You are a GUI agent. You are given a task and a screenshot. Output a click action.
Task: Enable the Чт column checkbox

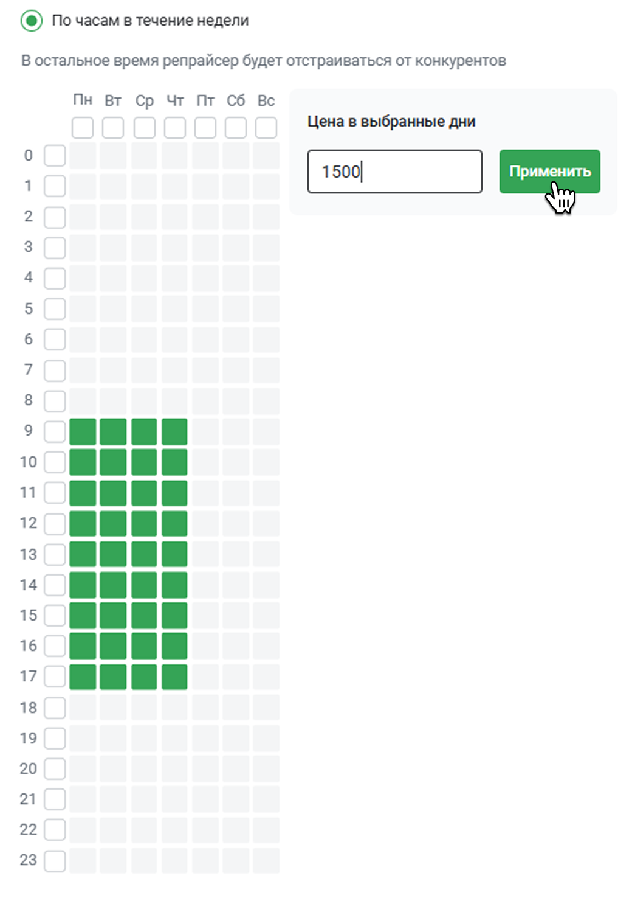(x=174, y=128)
